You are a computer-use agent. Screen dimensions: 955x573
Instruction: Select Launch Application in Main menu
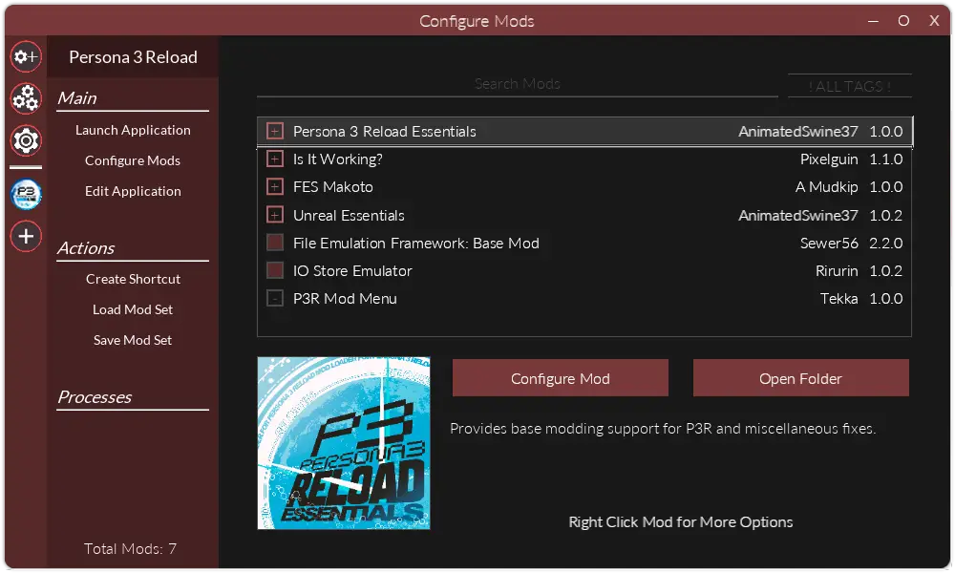(x=133, y=130)
